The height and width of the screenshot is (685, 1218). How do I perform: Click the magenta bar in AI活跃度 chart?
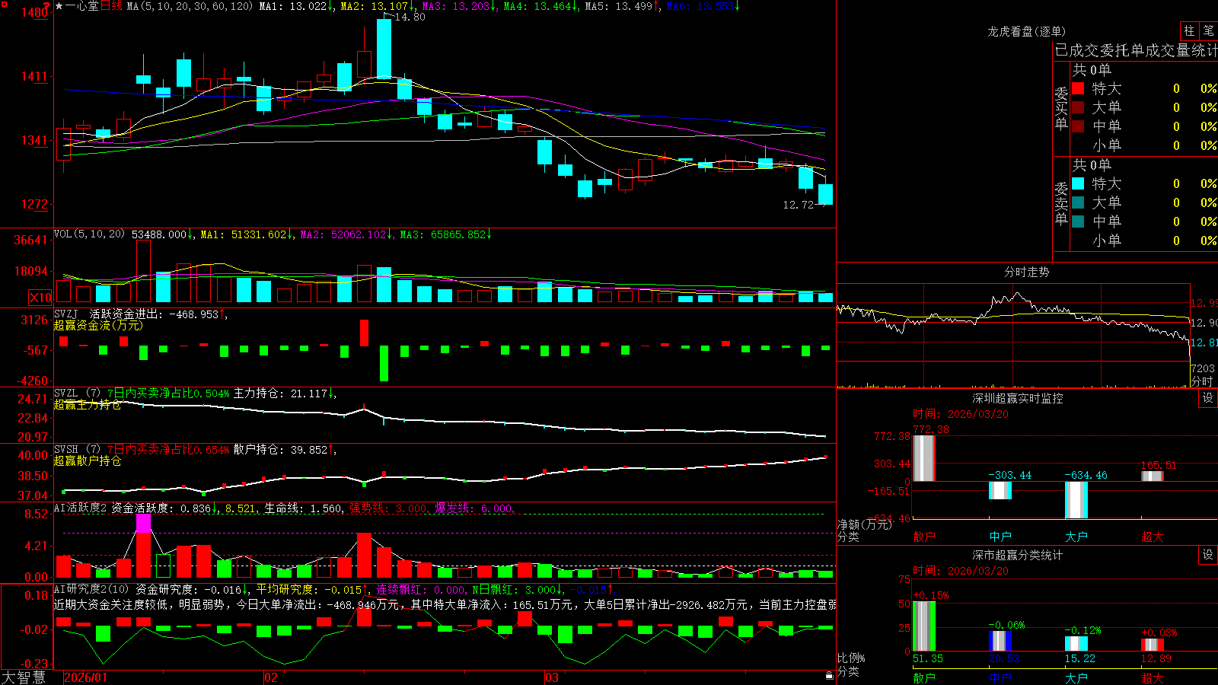click(x=143, y=523)
